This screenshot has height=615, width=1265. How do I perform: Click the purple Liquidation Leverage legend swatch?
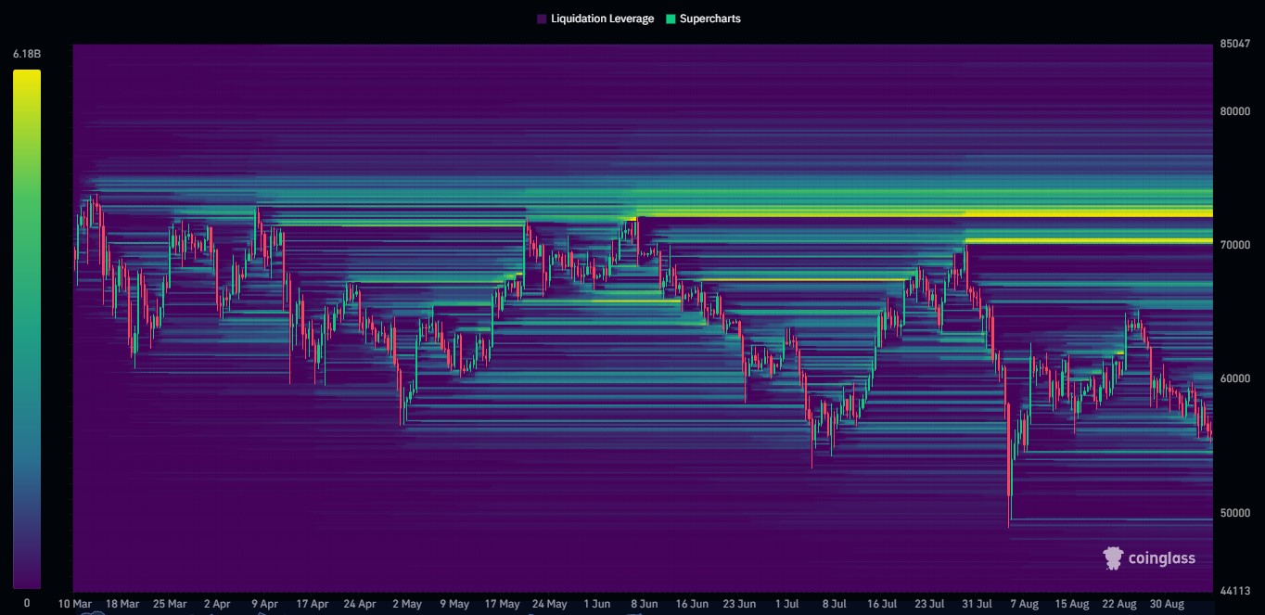click(x=541, y=18)
